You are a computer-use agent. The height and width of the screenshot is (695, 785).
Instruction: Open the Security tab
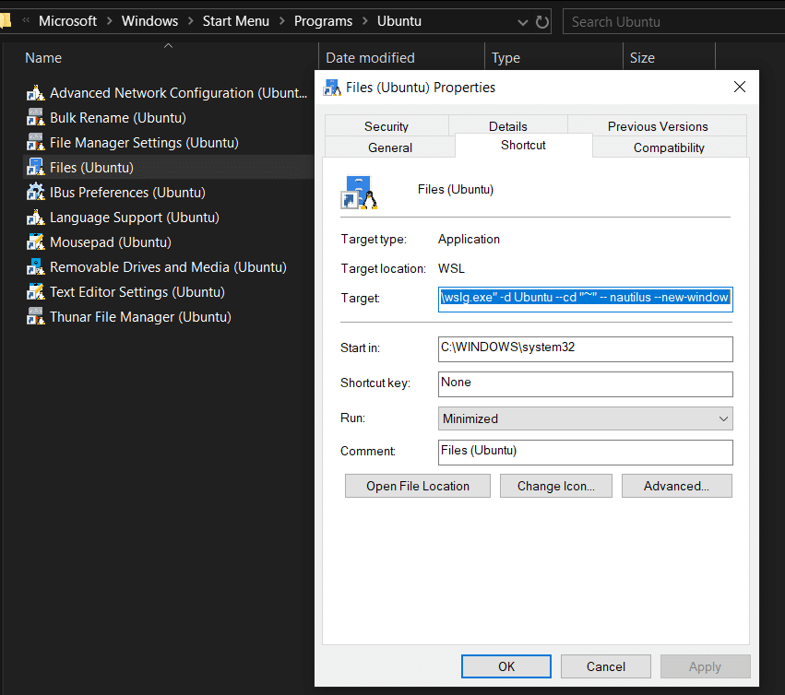click(386, 126)
